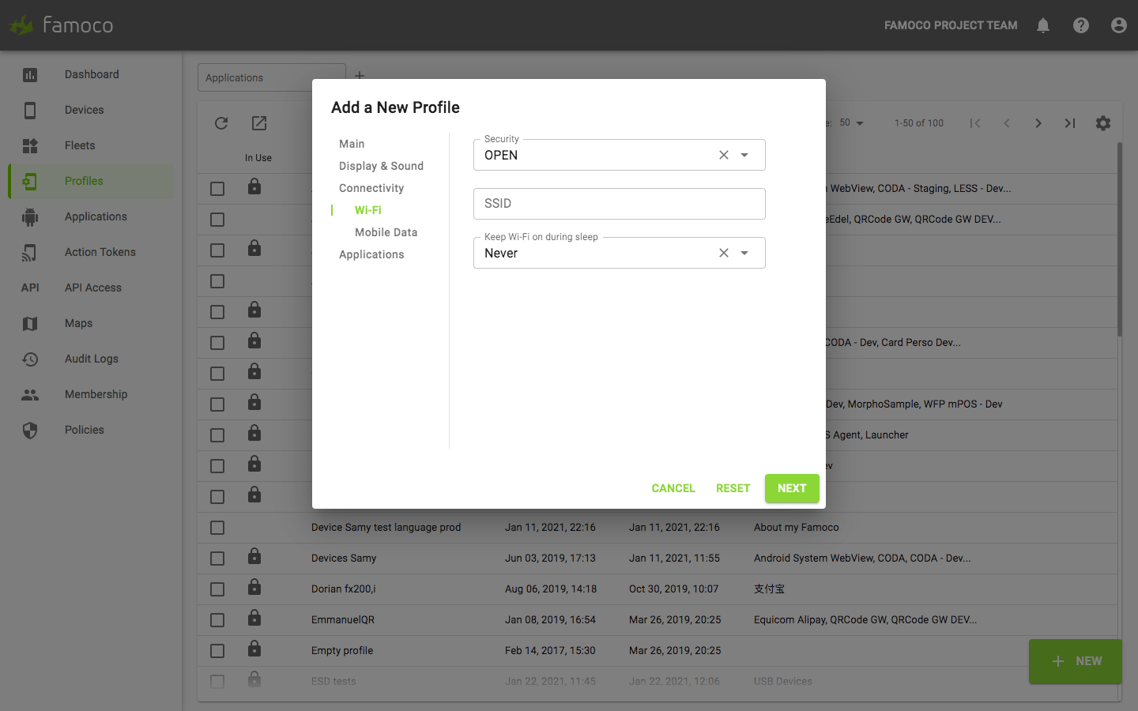This screenshot has width=1138, height=711.
Task: Open the notifications bell
Action: [1043, 25]
